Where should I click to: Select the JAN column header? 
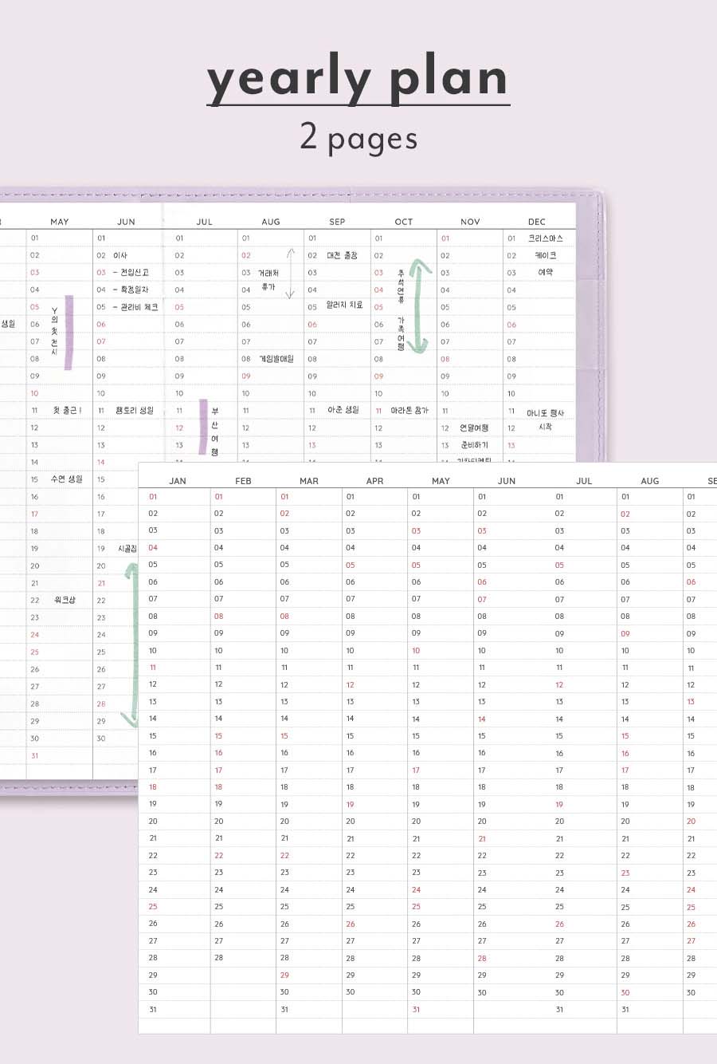coord(178,481)
